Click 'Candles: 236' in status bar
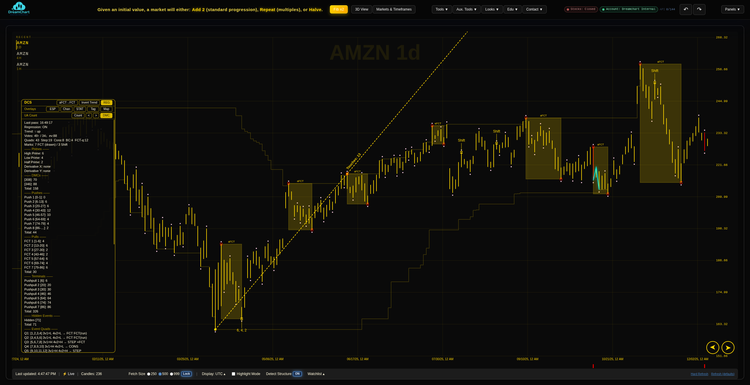 (91, 374)
